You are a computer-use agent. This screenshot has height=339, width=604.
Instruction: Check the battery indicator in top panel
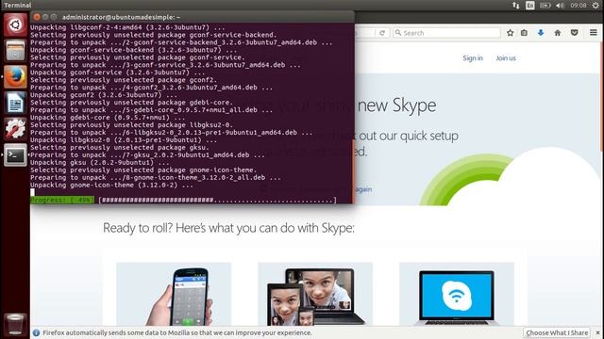coord(545,5)
